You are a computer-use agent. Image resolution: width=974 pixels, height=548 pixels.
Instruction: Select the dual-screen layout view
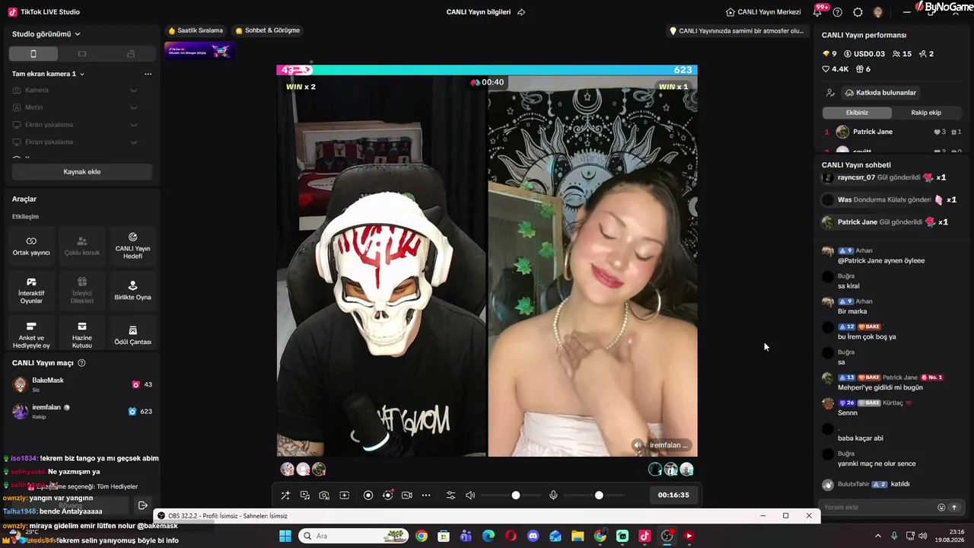[x=131, y=54]
